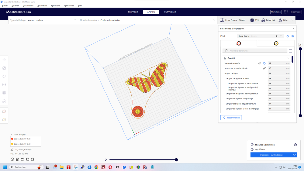Select extruder 2 settings tab
Screen dimensions: 304x171
(x=276, y=43)
